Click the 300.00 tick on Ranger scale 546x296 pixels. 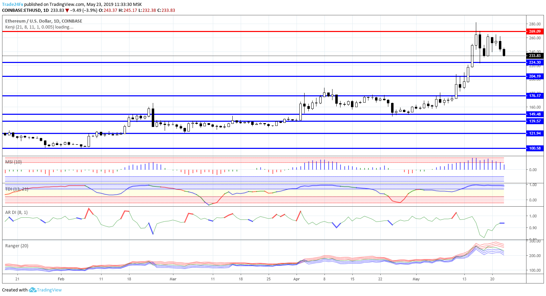535,241
